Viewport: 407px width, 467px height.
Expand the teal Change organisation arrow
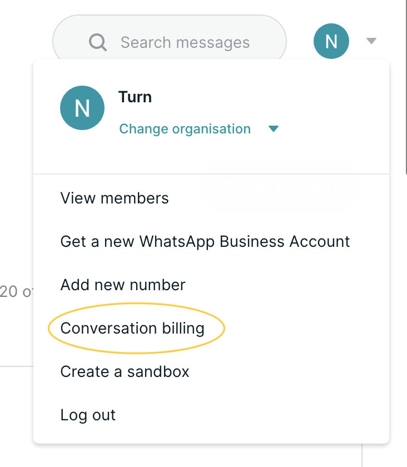[x=273, y=128]
